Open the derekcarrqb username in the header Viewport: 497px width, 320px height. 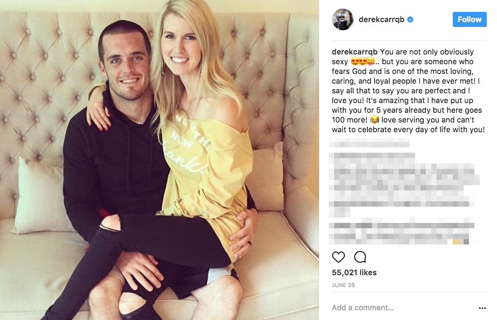click(x=381, y=19)
